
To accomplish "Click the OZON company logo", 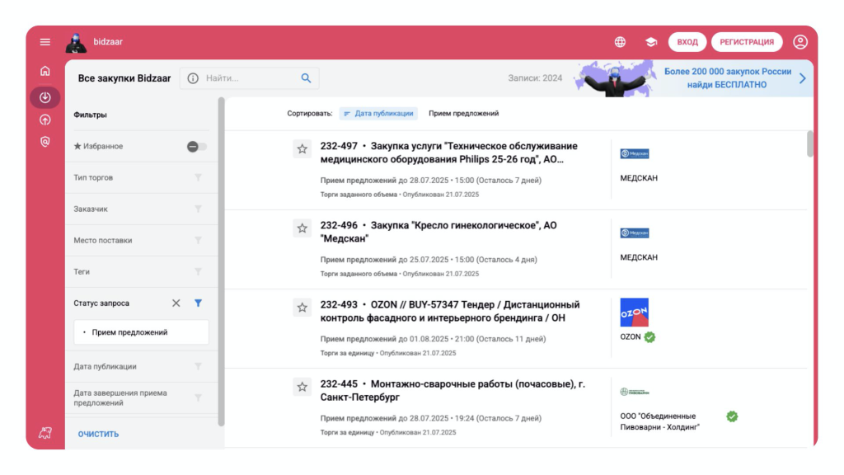I will (634, 313).
